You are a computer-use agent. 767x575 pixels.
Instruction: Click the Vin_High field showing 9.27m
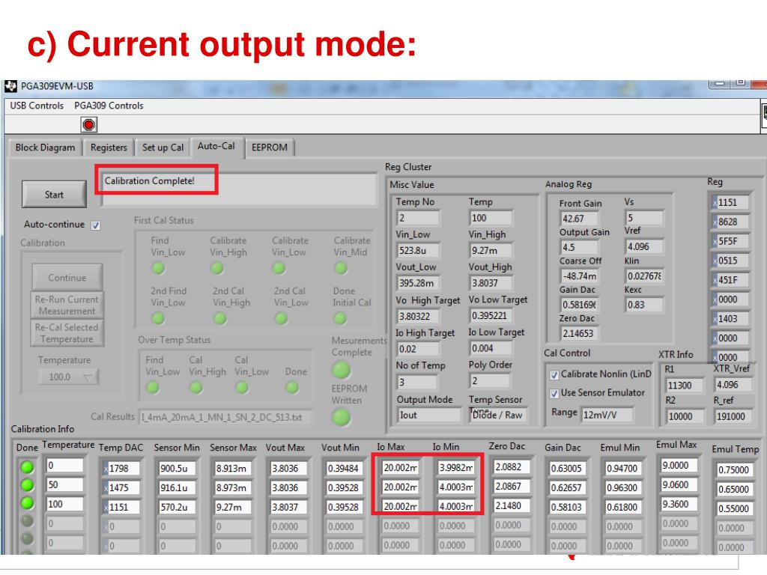pyautogui.click(x=491, y=251)
